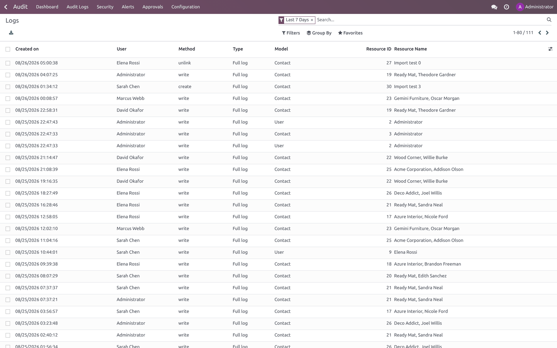Go back using the arrow beside Audit
This screenshot has height=348, width=557.
coord(6,7)
